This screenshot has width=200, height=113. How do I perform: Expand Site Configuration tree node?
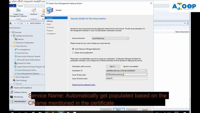[x=11, y=77]
